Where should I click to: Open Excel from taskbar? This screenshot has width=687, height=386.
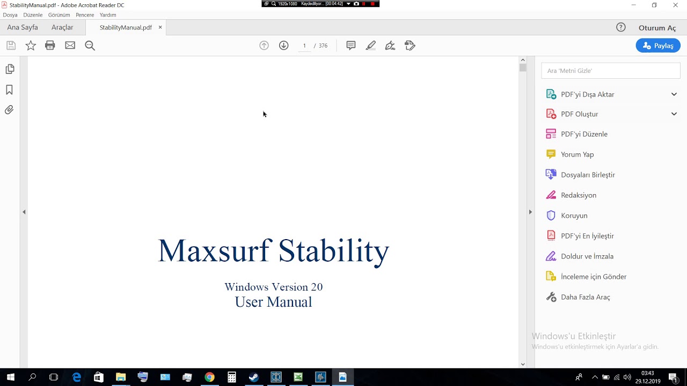coord(298,377)
